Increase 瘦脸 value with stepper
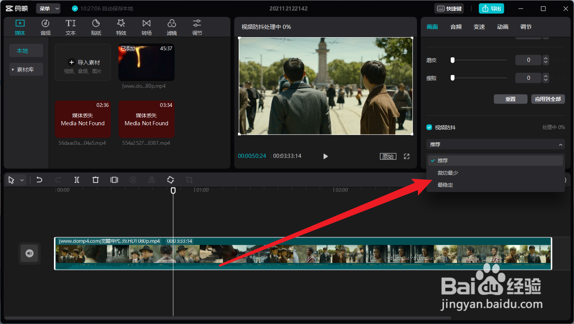This screenshot has height=324, width=574. coord(546,76)
